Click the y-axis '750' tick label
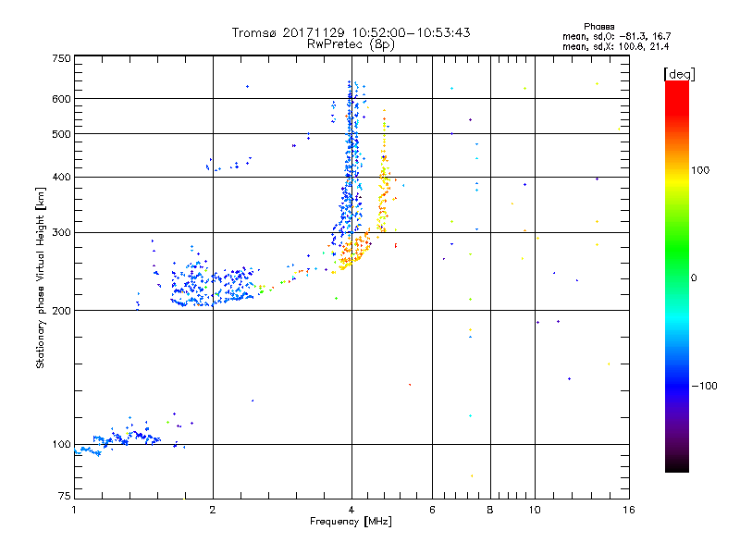Screen dimensions: 740x555 61,58
